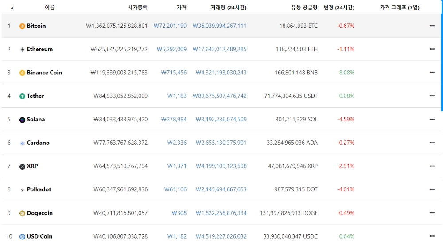Sort table by 가격 column header
This screenshot has height=247, width=443.
pyautogui.click(x=181, y=8)
